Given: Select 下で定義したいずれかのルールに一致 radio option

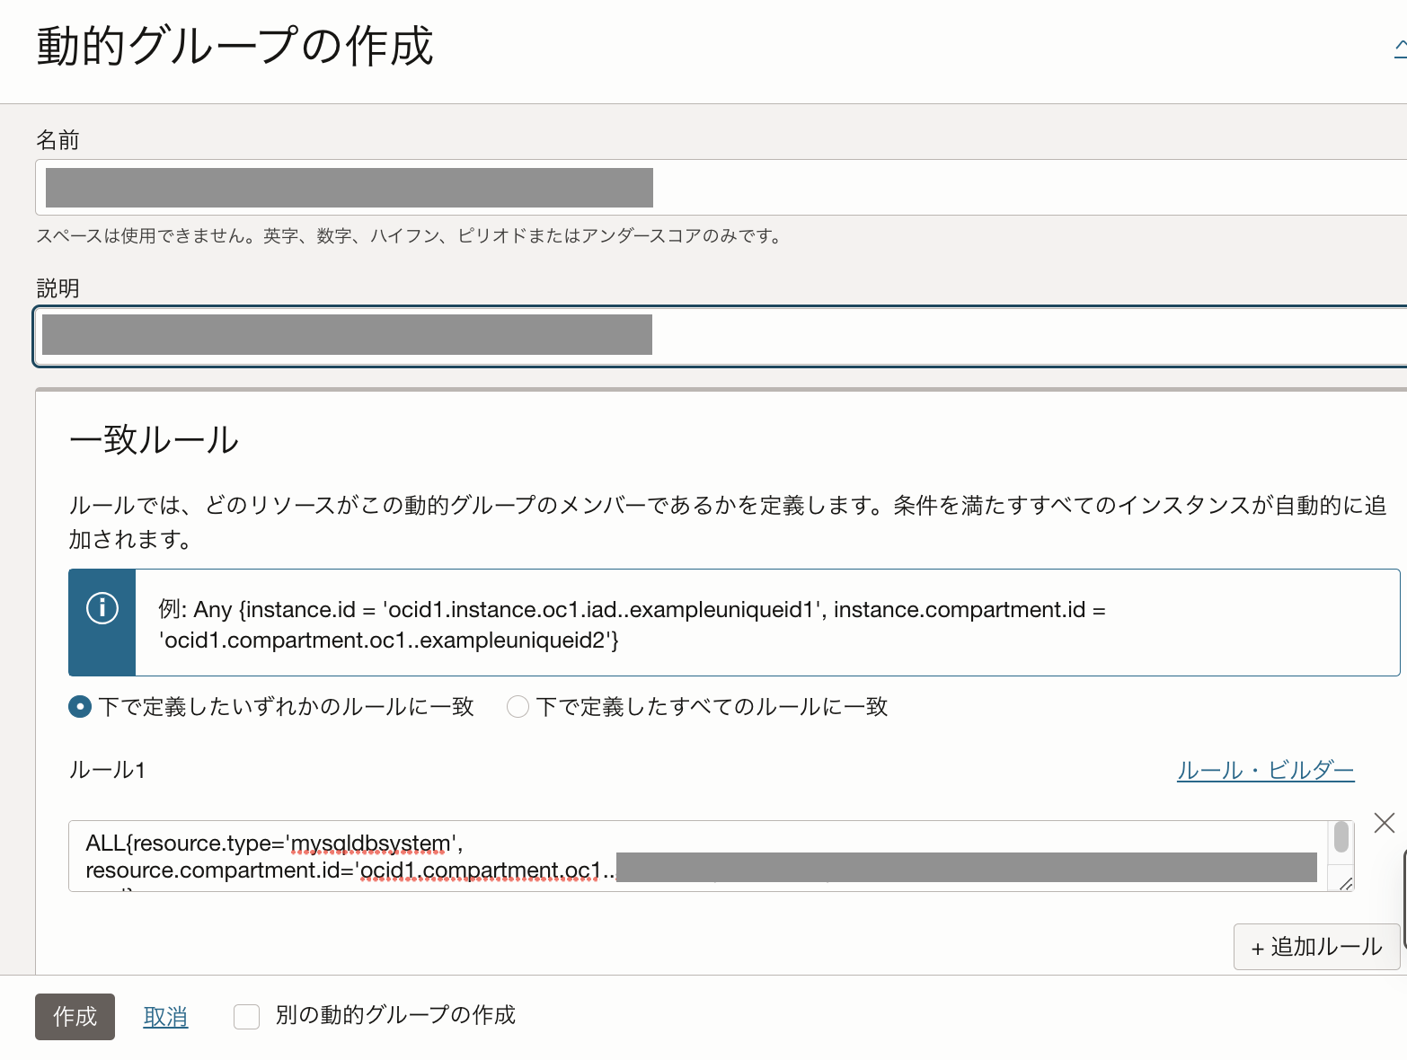Looking at the screenshot, I should [x=80, y=707].
